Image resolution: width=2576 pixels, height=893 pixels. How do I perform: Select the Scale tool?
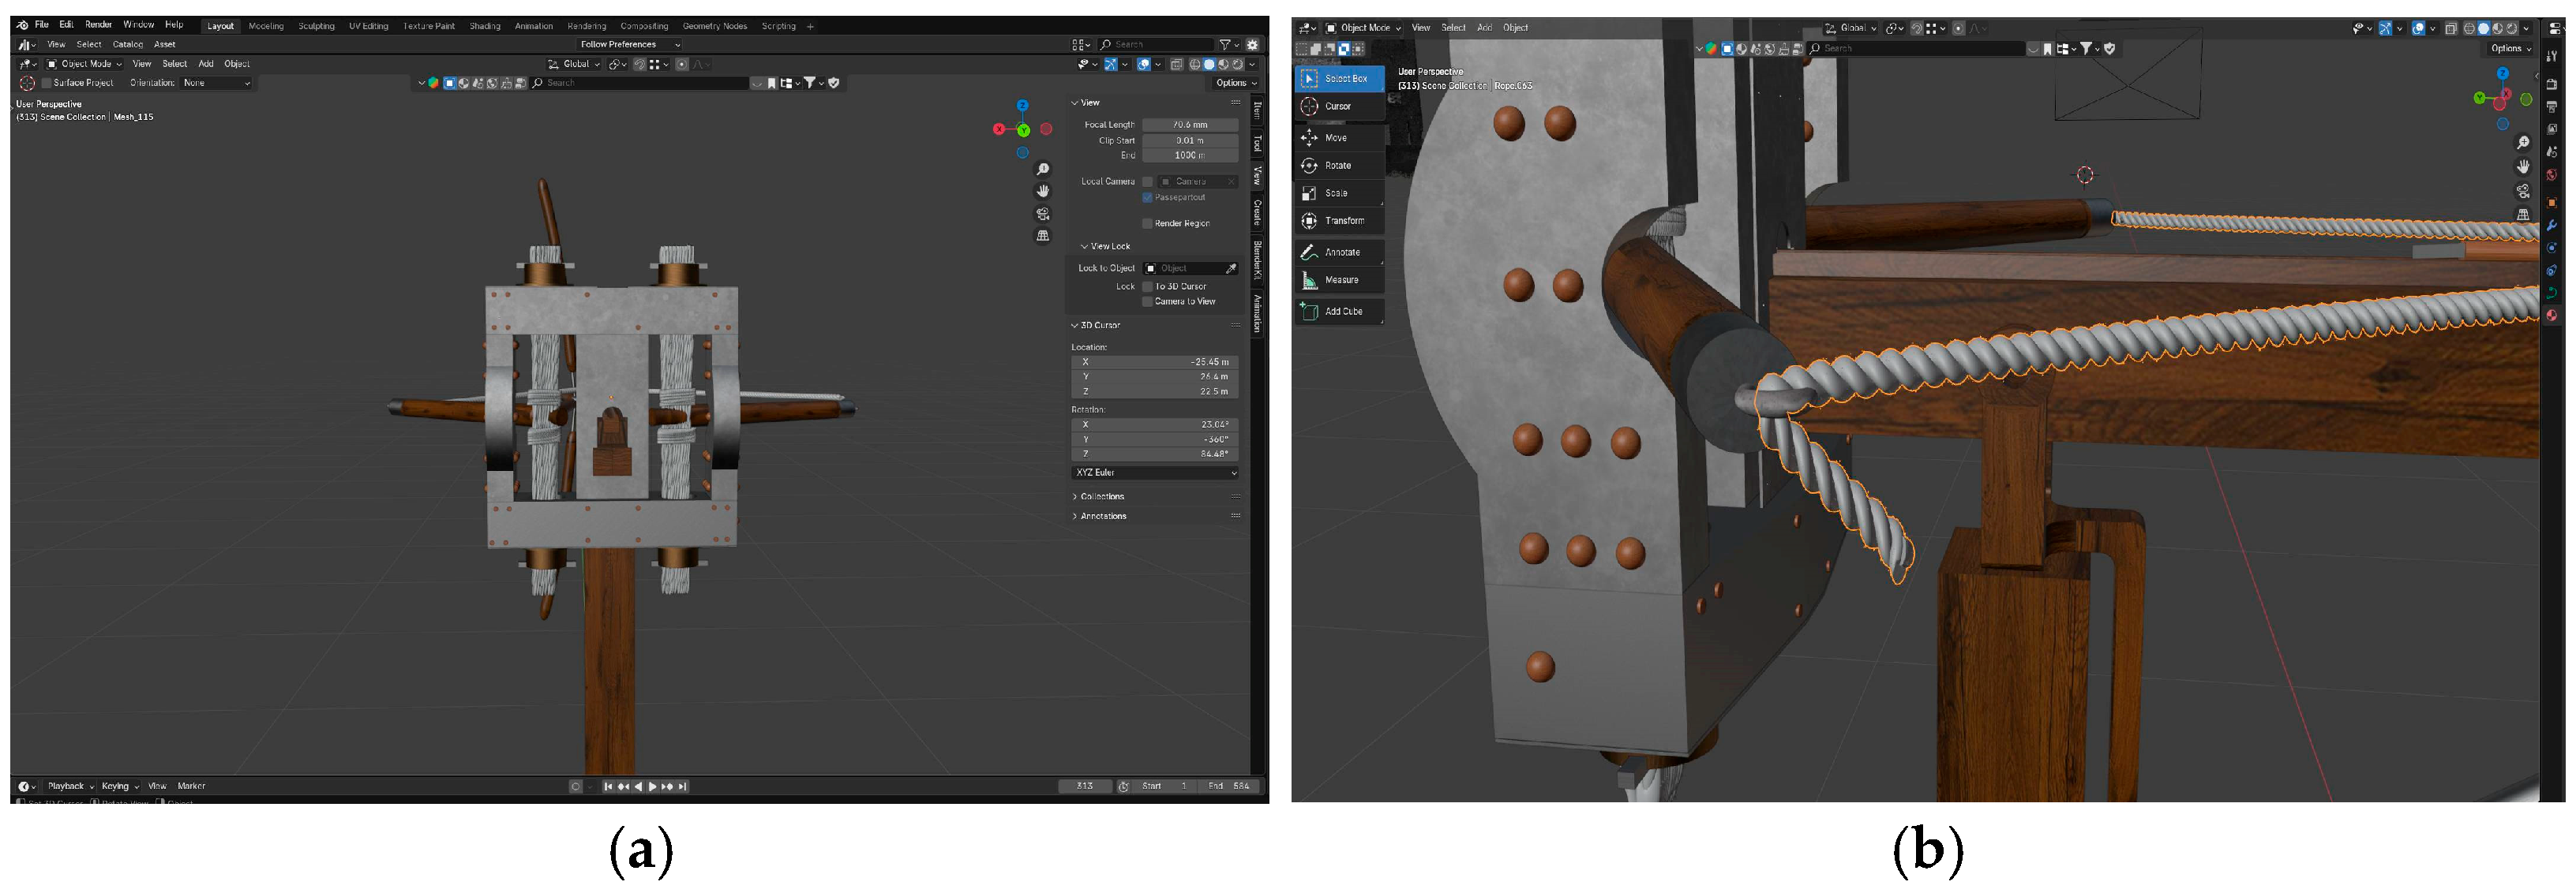coord(1337,192)
